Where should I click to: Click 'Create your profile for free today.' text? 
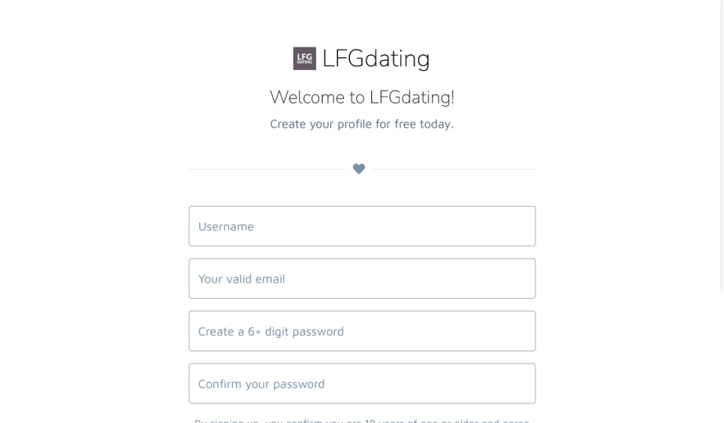pos(362,124)
